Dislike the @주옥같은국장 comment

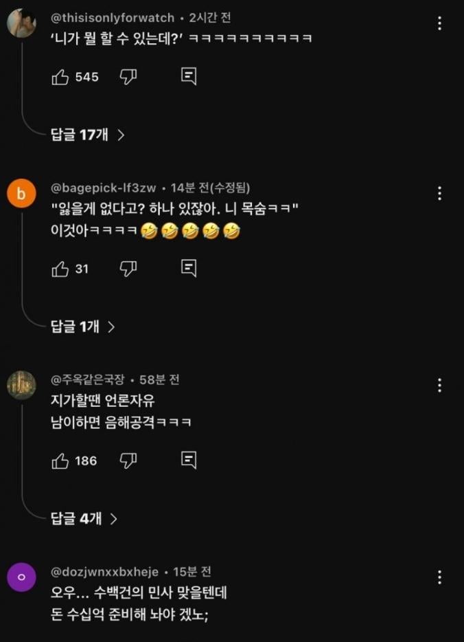tap(128, 461)
